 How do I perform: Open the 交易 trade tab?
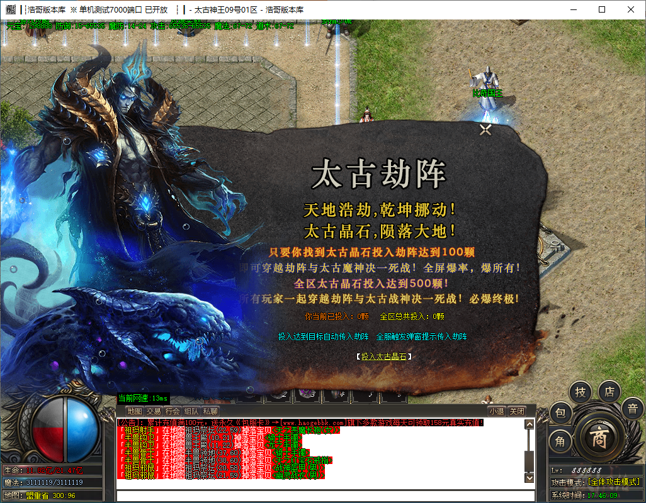154,411
